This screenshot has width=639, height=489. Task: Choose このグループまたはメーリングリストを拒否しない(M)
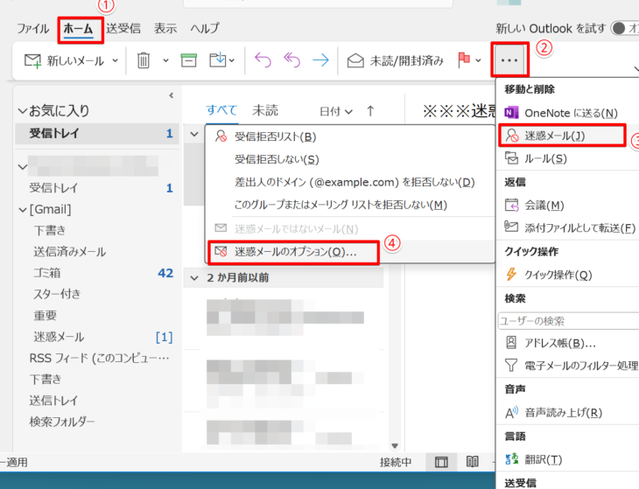tap(350, 205)
